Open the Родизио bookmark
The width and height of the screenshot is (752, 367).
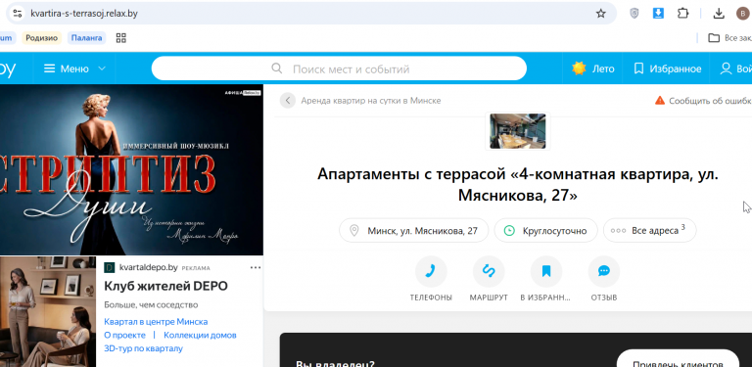pos(42,38)
